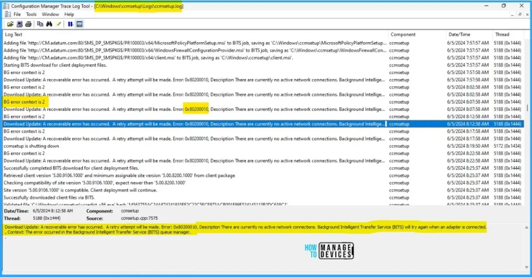Click the CMTrace application icon in title bar
532x277 pixels.
pyautogui.click(x=6, y=6)
